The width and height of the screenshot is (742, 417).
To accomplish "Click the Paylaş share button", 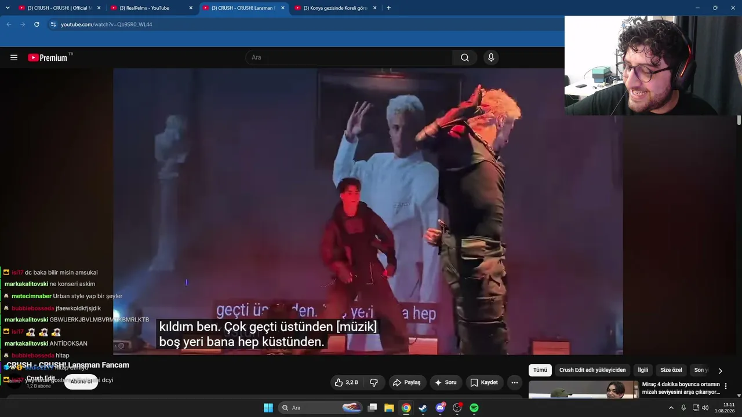I will point(407,382).
